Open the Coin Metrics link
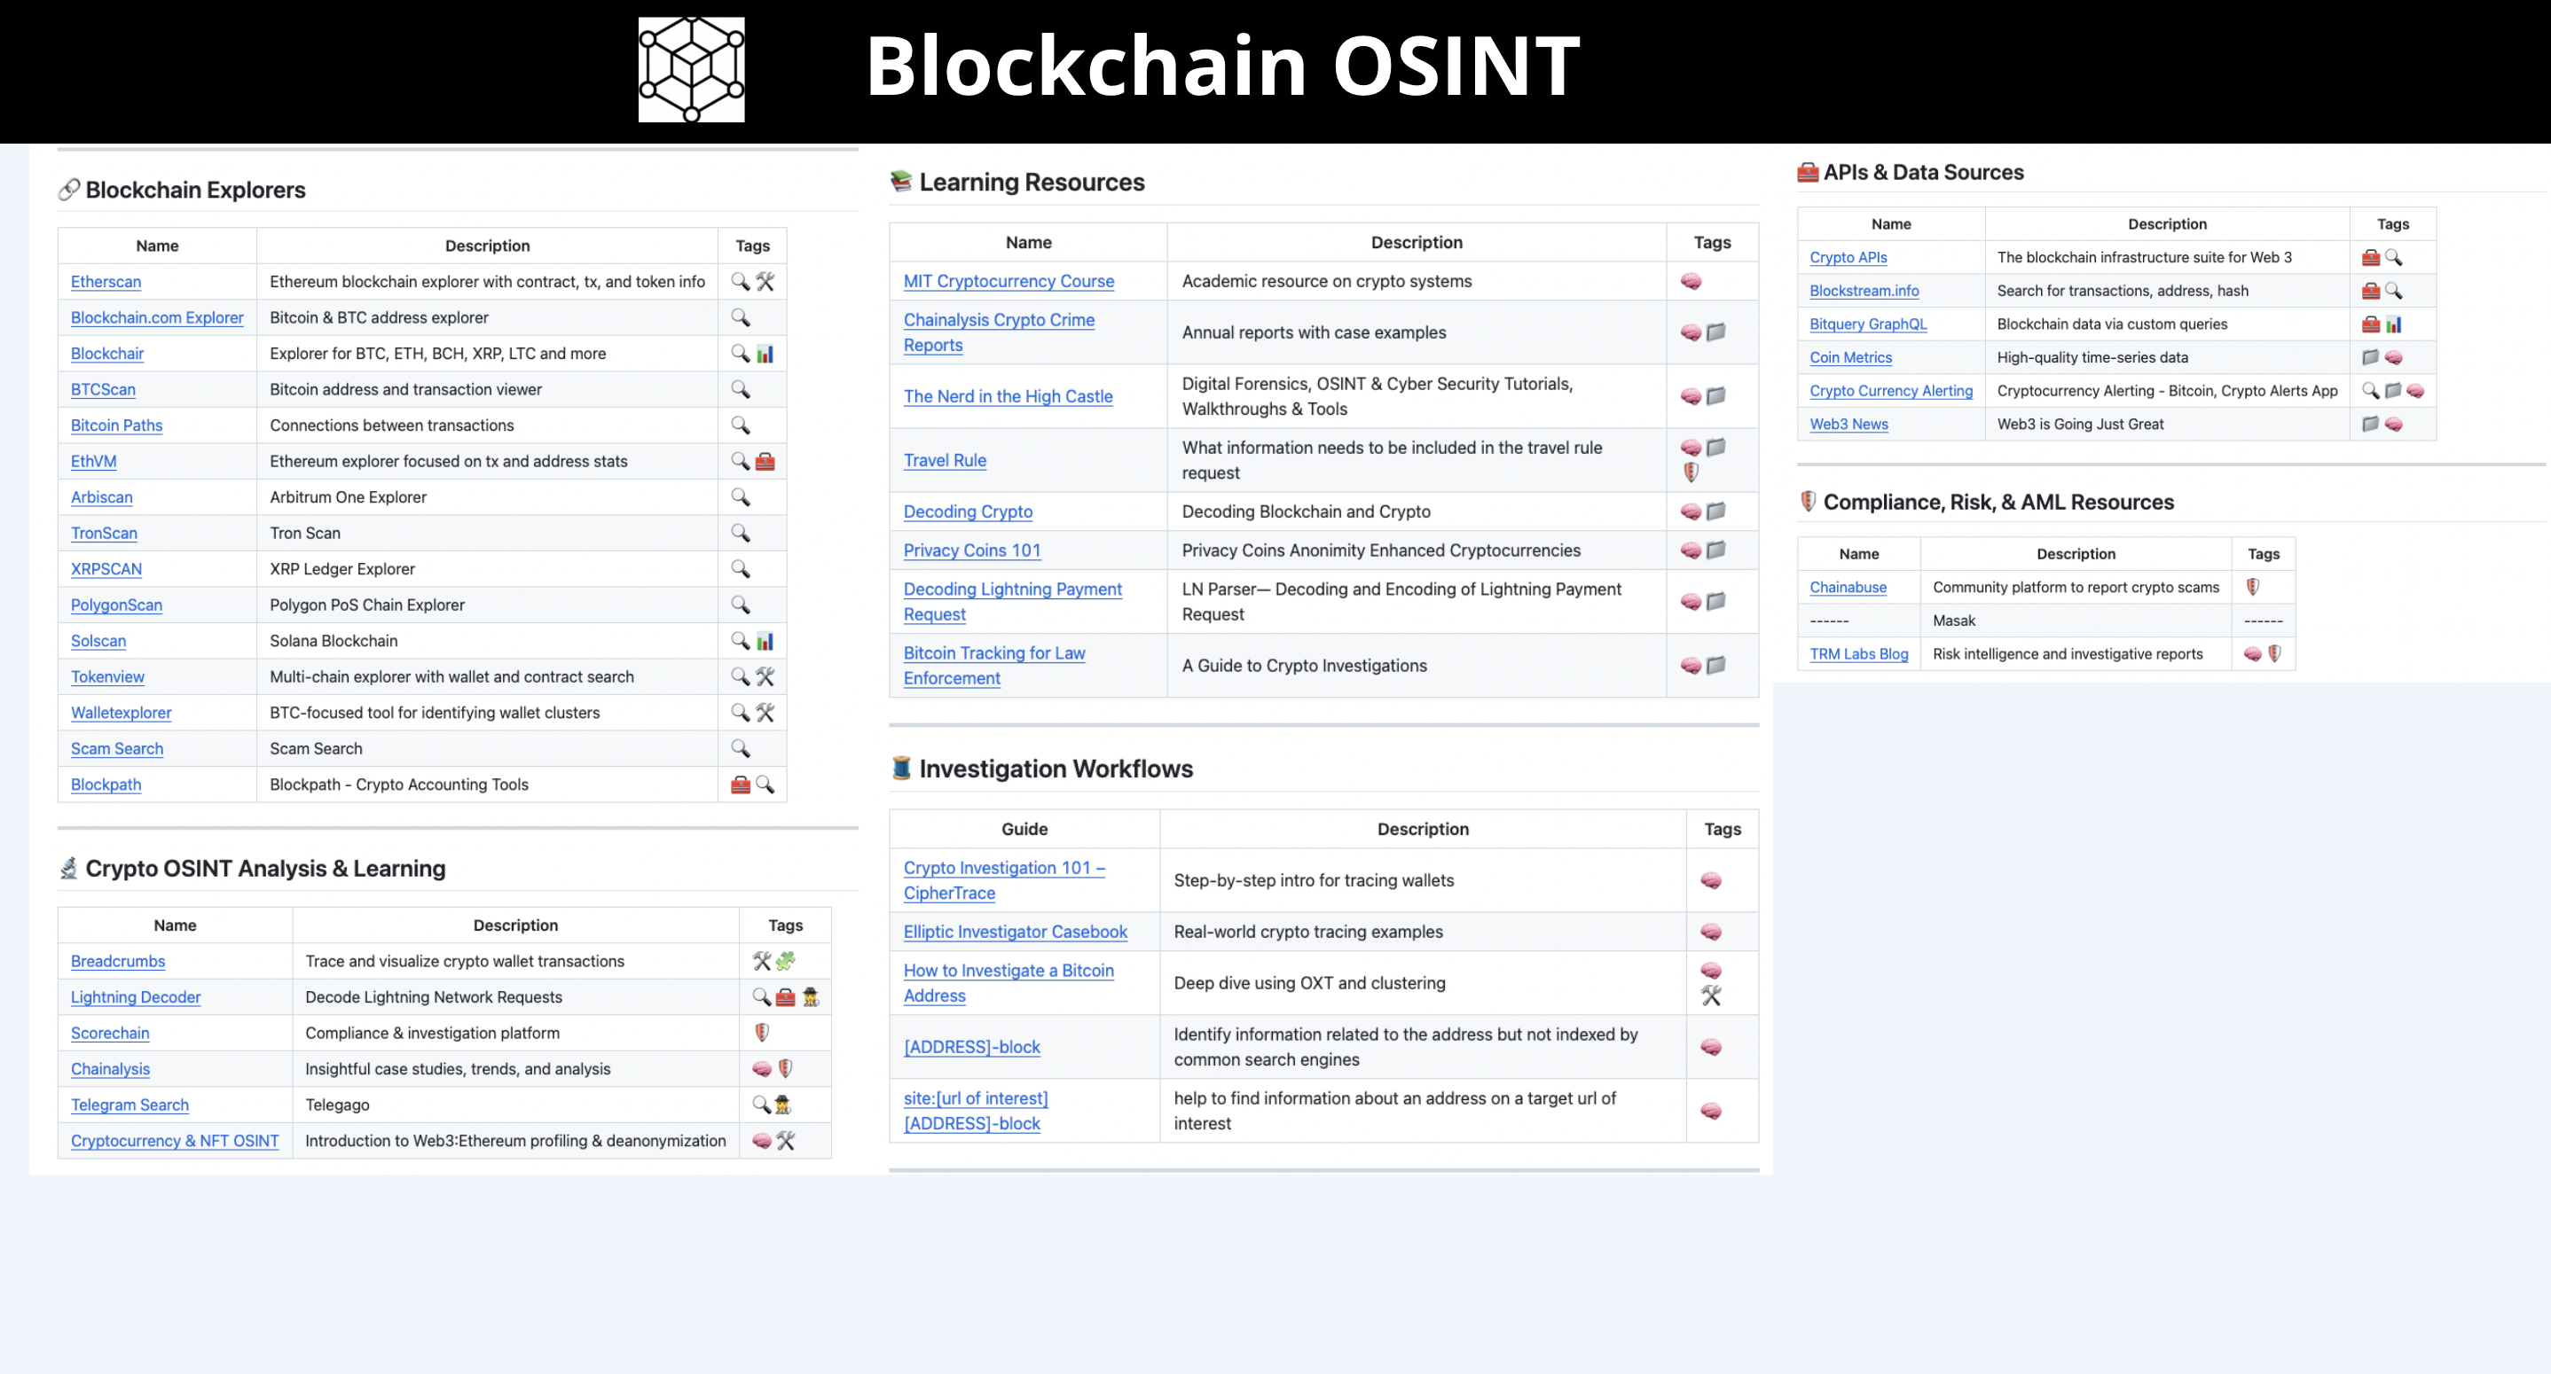This screenshot has width=2551, height=1374. [x=1851, y=357]
